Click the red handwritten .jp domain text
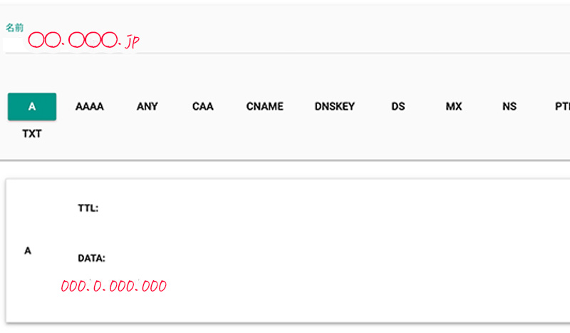 [x=83, y=41]
